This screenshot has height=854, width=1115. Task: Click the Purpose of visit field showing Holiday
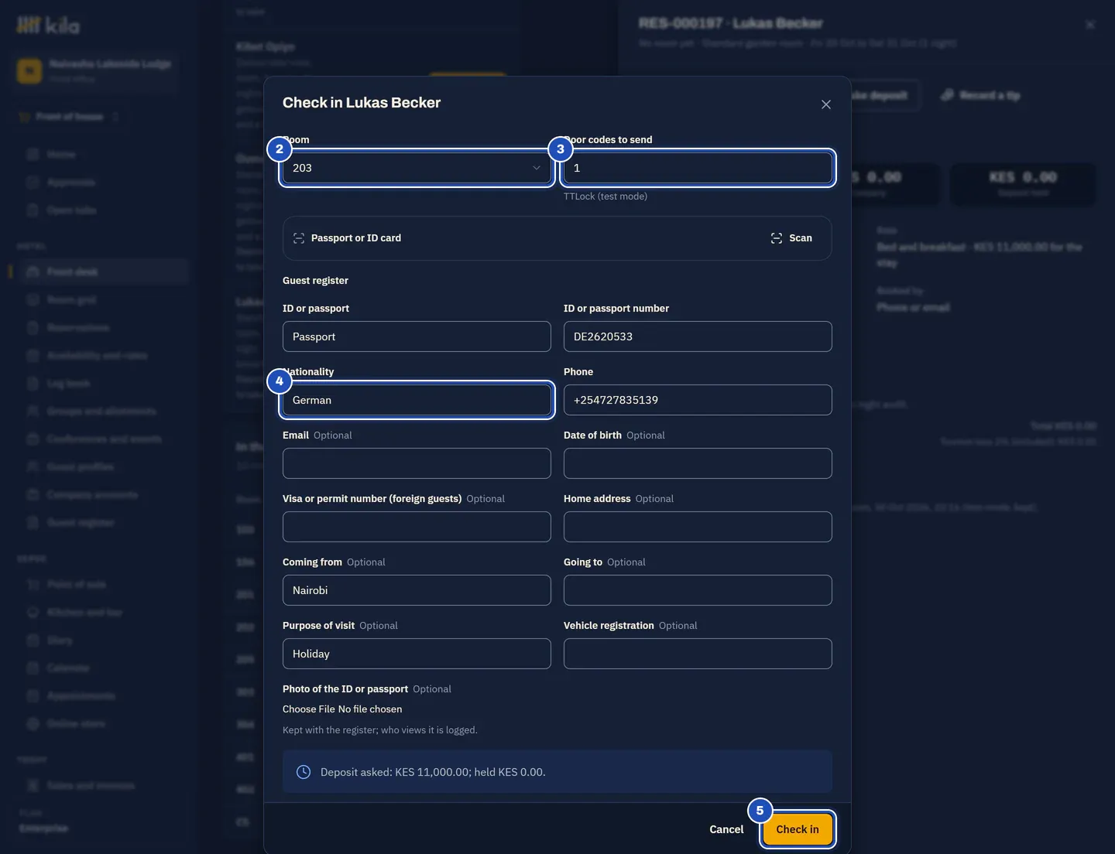[x=417, y=654]
